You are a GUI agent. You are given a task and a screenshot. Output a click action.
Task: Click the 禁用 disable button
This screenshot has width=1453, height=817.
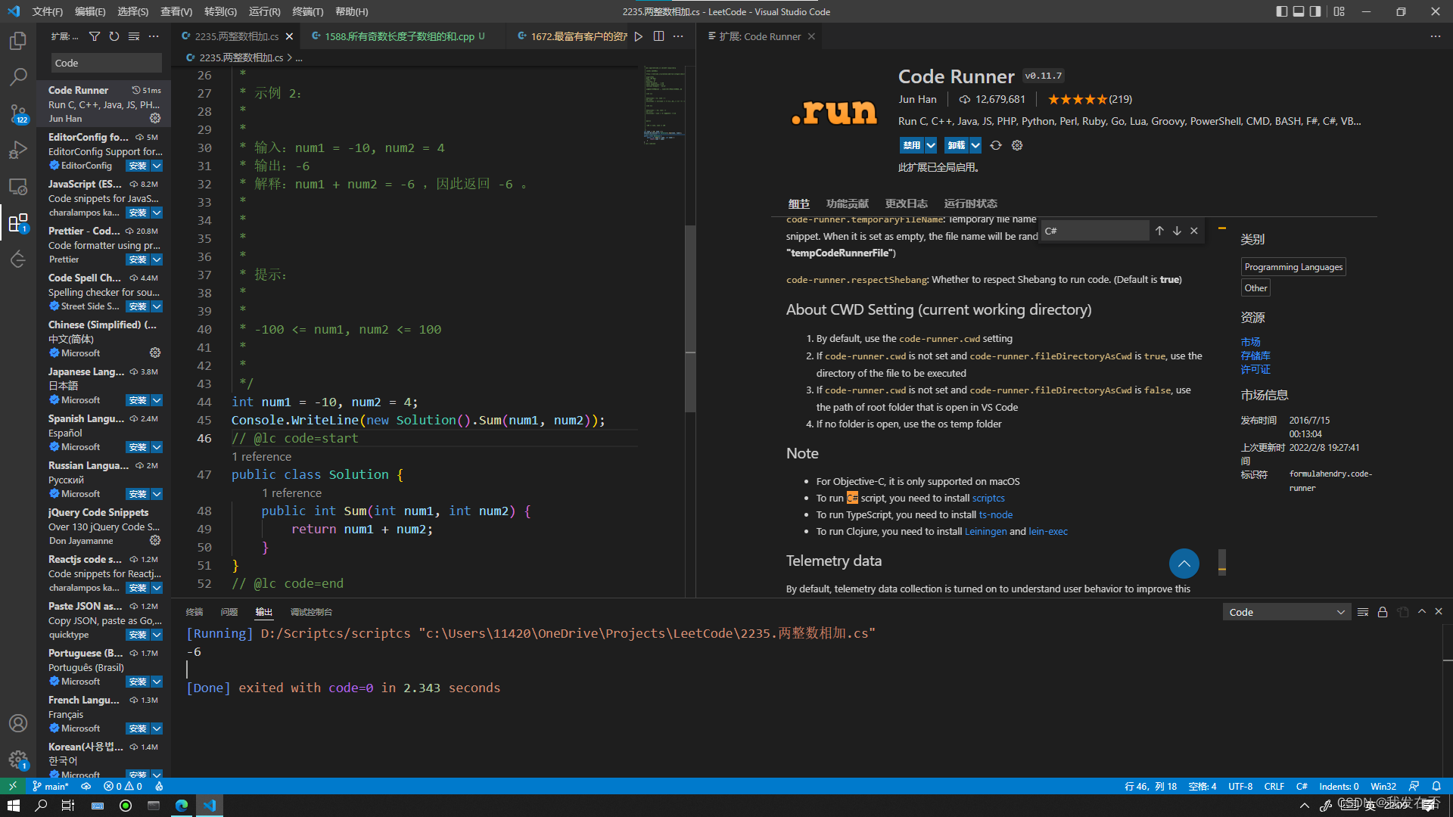(912, 145)
